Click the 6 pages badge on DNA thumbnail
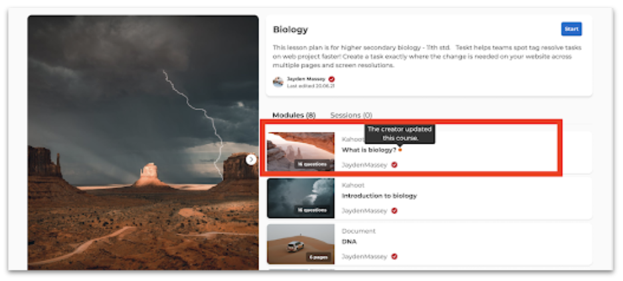The width and height of the screenshot is (623, 281). (318, 257)
